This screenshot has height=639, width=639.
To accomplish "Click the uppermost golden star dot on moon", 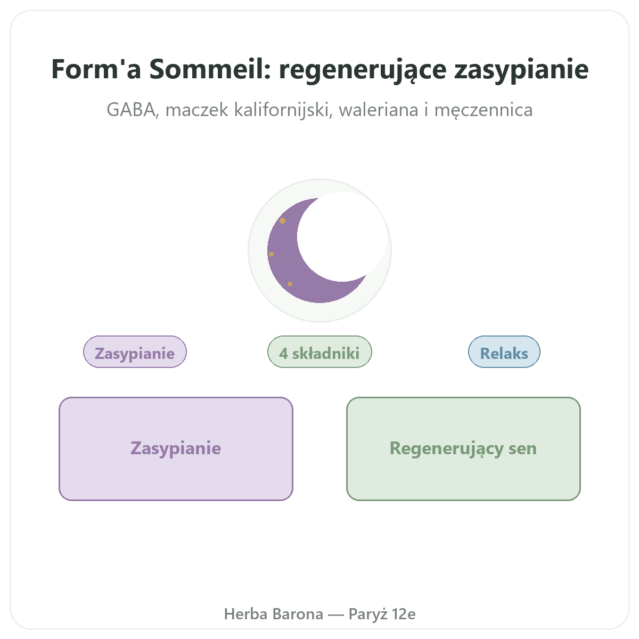I will (283, 221).
